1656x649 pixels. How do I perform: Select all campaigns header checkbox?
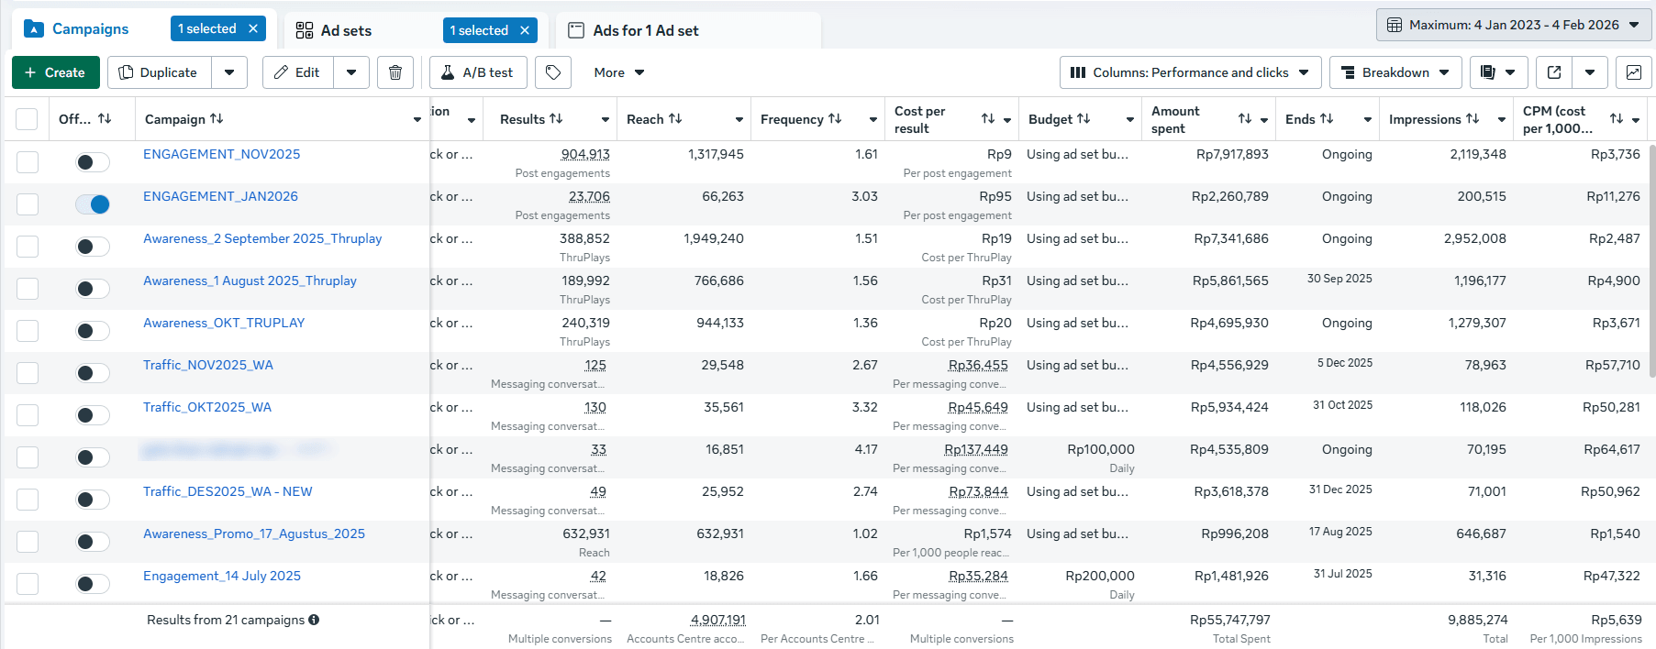[28, 119]
